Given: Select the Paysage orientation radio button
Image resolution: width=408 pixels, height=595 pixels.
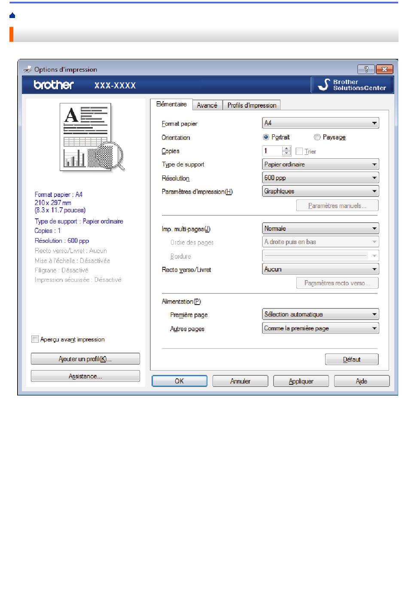Looking at the screenshot, I should (x=317, y=137).
